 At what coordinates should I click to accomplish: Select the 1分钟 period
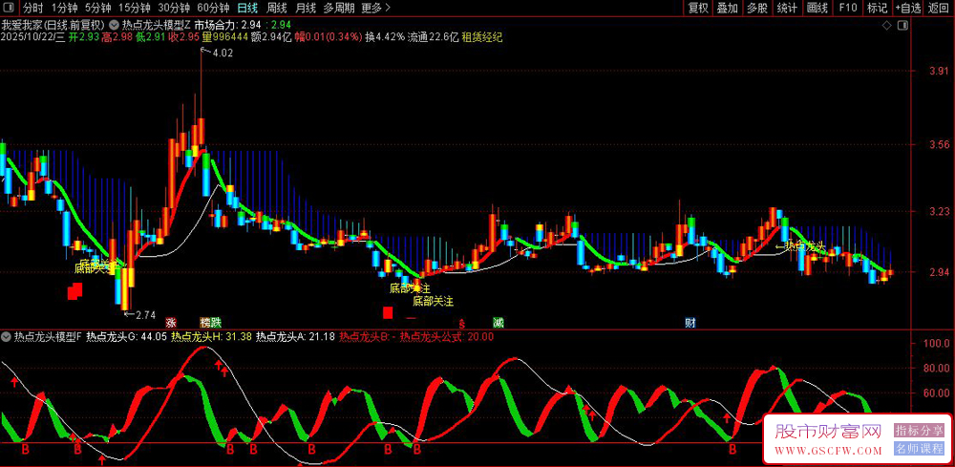click(64, 8)
